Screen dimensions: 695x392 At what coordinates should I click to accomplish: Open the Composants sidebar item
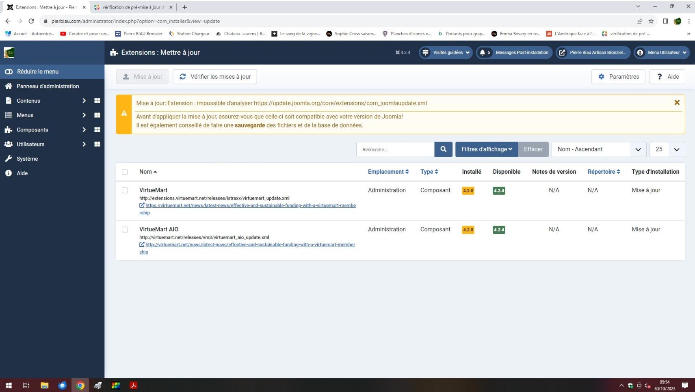32,130
